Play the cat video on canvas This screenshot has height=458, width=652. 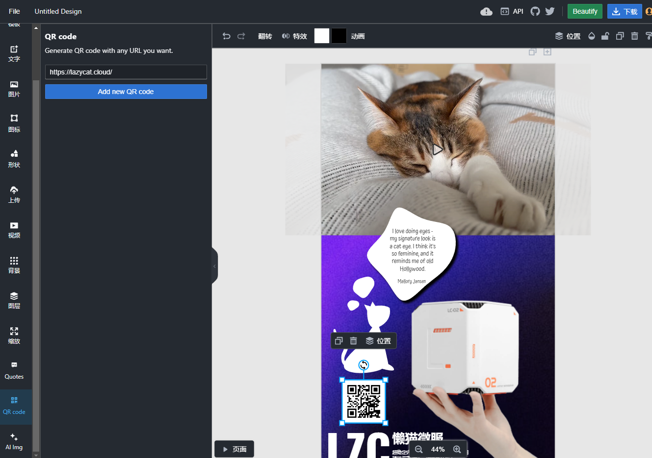pos(437,149)
